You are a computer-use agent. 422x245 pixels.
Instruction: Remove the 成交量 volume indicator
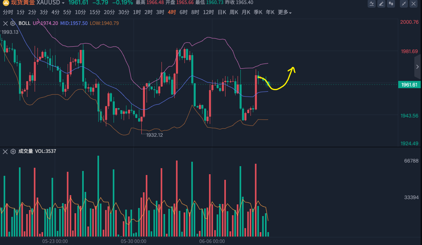tap(5, 152)
